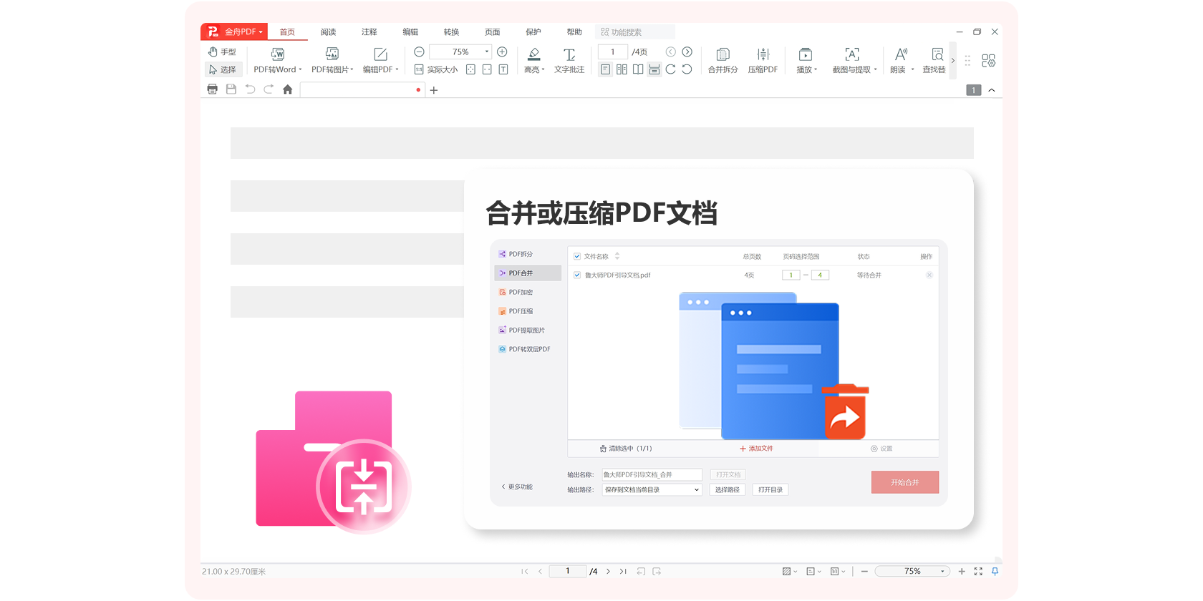The width and height of the screenshot is (1203, 601).
Task: Click the undo arrow
Action: [x=249, y=89]
